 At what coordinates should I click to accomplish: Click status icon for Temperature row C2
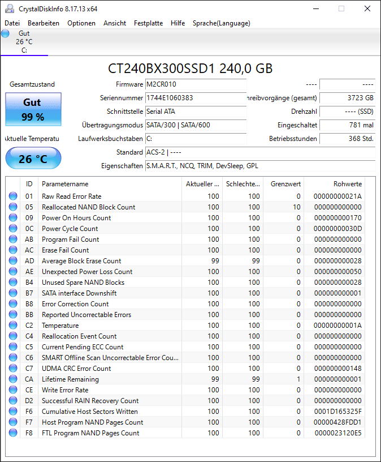coord(13,325)
